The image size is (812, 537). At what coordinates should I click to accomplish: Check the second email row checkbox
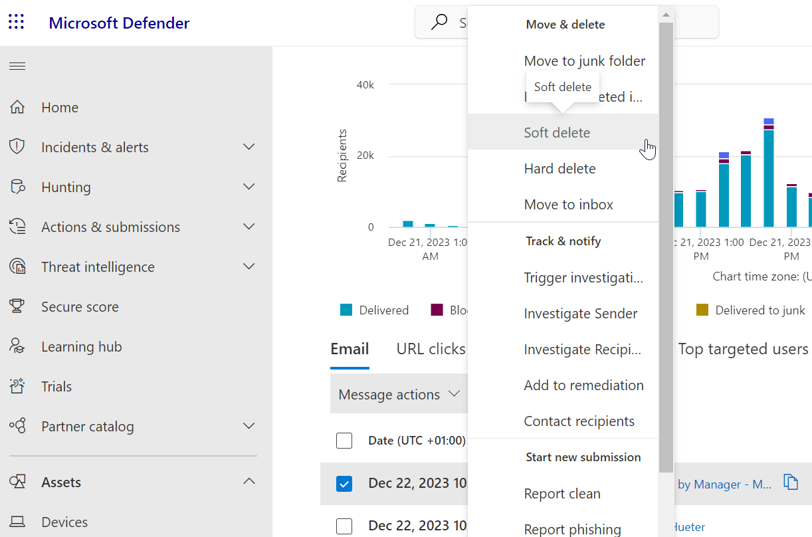tap(344, 526)
